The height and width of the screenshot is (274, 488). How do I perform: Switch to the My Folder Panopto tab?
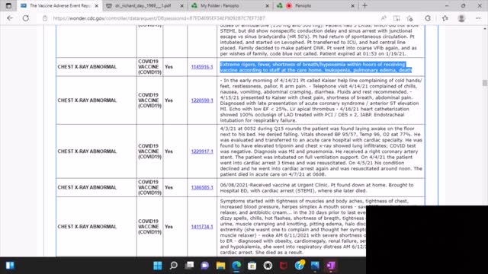(230, 5)
